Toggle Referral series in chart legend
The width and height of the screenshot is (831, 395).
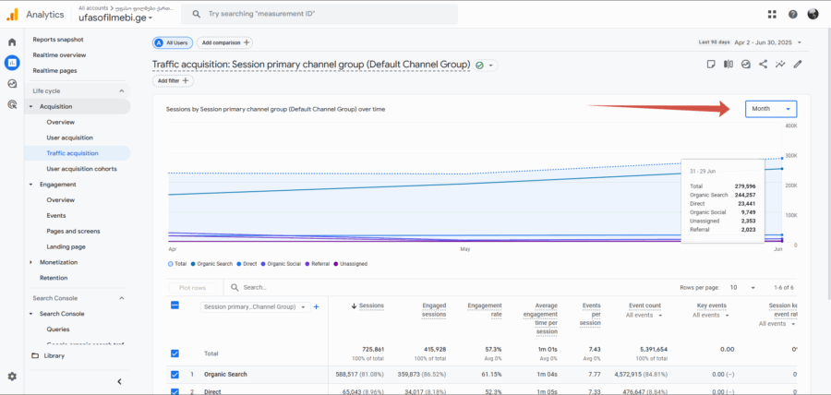(x=317, y=264)
